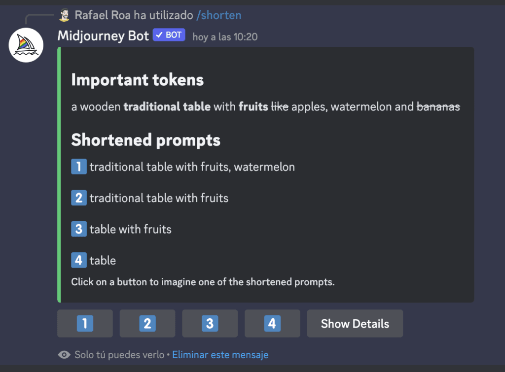505x372 pixels.
Task: Click the "hoy a las 10:20" timestamp
Action: [225, 37]
